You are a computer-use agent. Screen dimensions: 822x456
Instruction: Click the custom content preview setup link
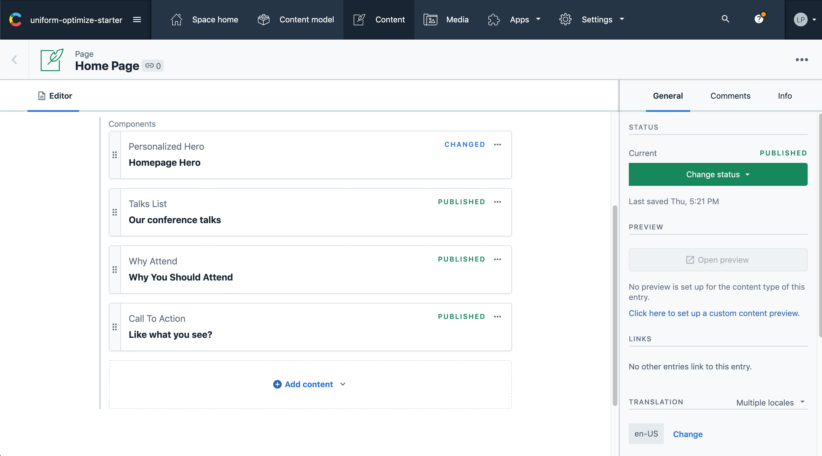pyautogui.click(x=714, y=313)
